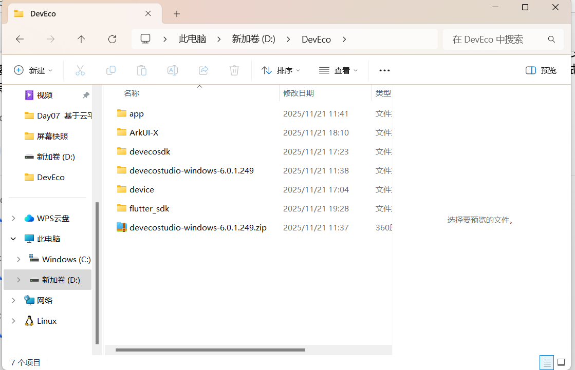
Task: Click date 2025/11/21 18:10 of ArkUI-X
Action: click(316, 132)
